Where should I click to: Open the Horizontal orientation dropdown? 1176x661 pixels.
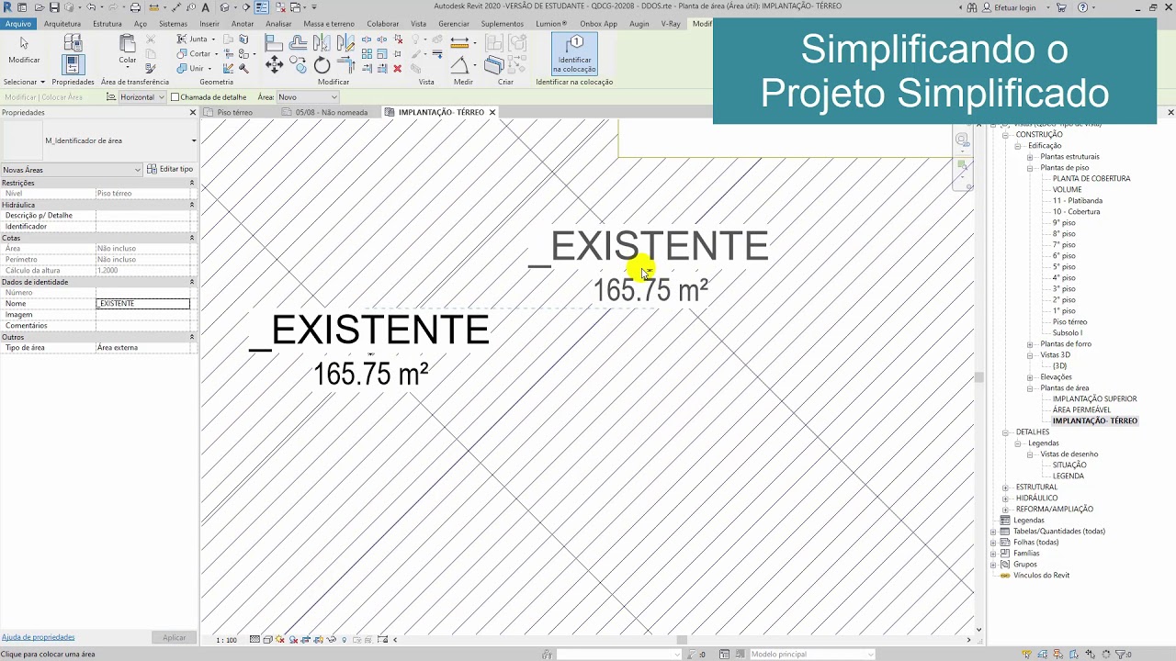(x=142, y=97)
